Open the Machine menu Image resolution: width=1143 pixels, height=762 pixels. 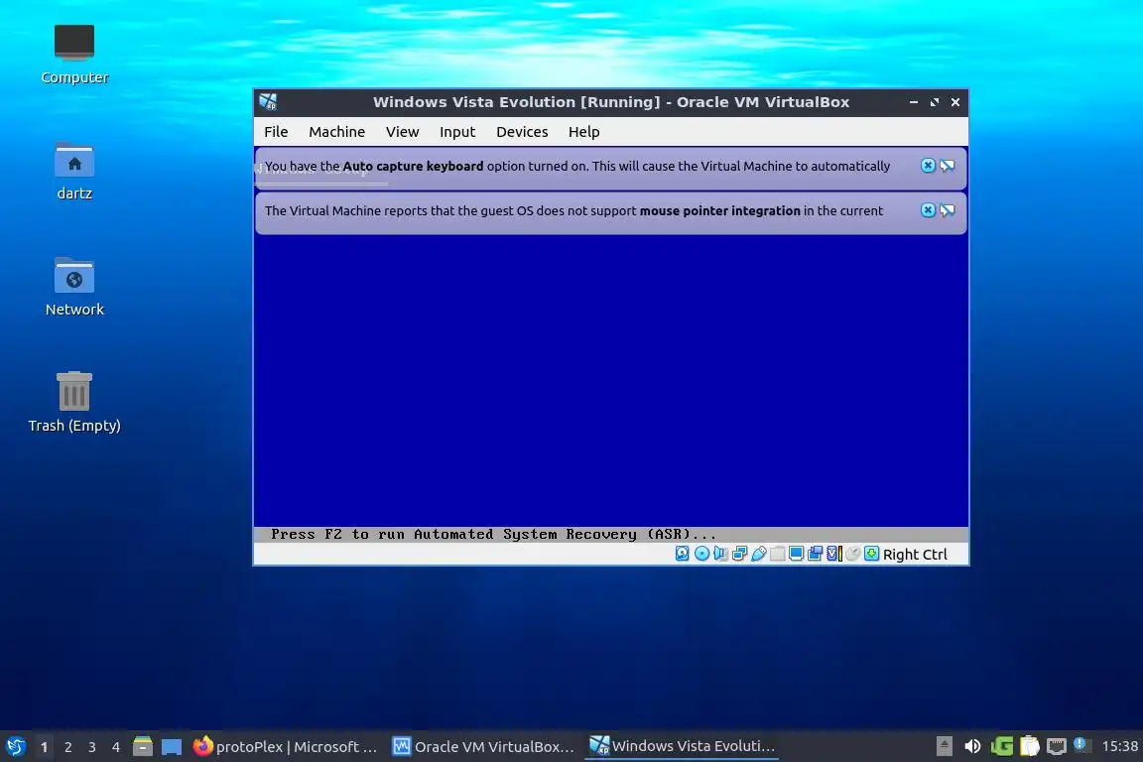point(336,132)
